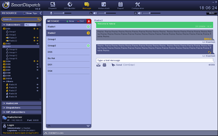This screenshot has width=218, height=136.
Task: Expand the AudioLink section
Action: pyautogui.click(x=21, y=103)
